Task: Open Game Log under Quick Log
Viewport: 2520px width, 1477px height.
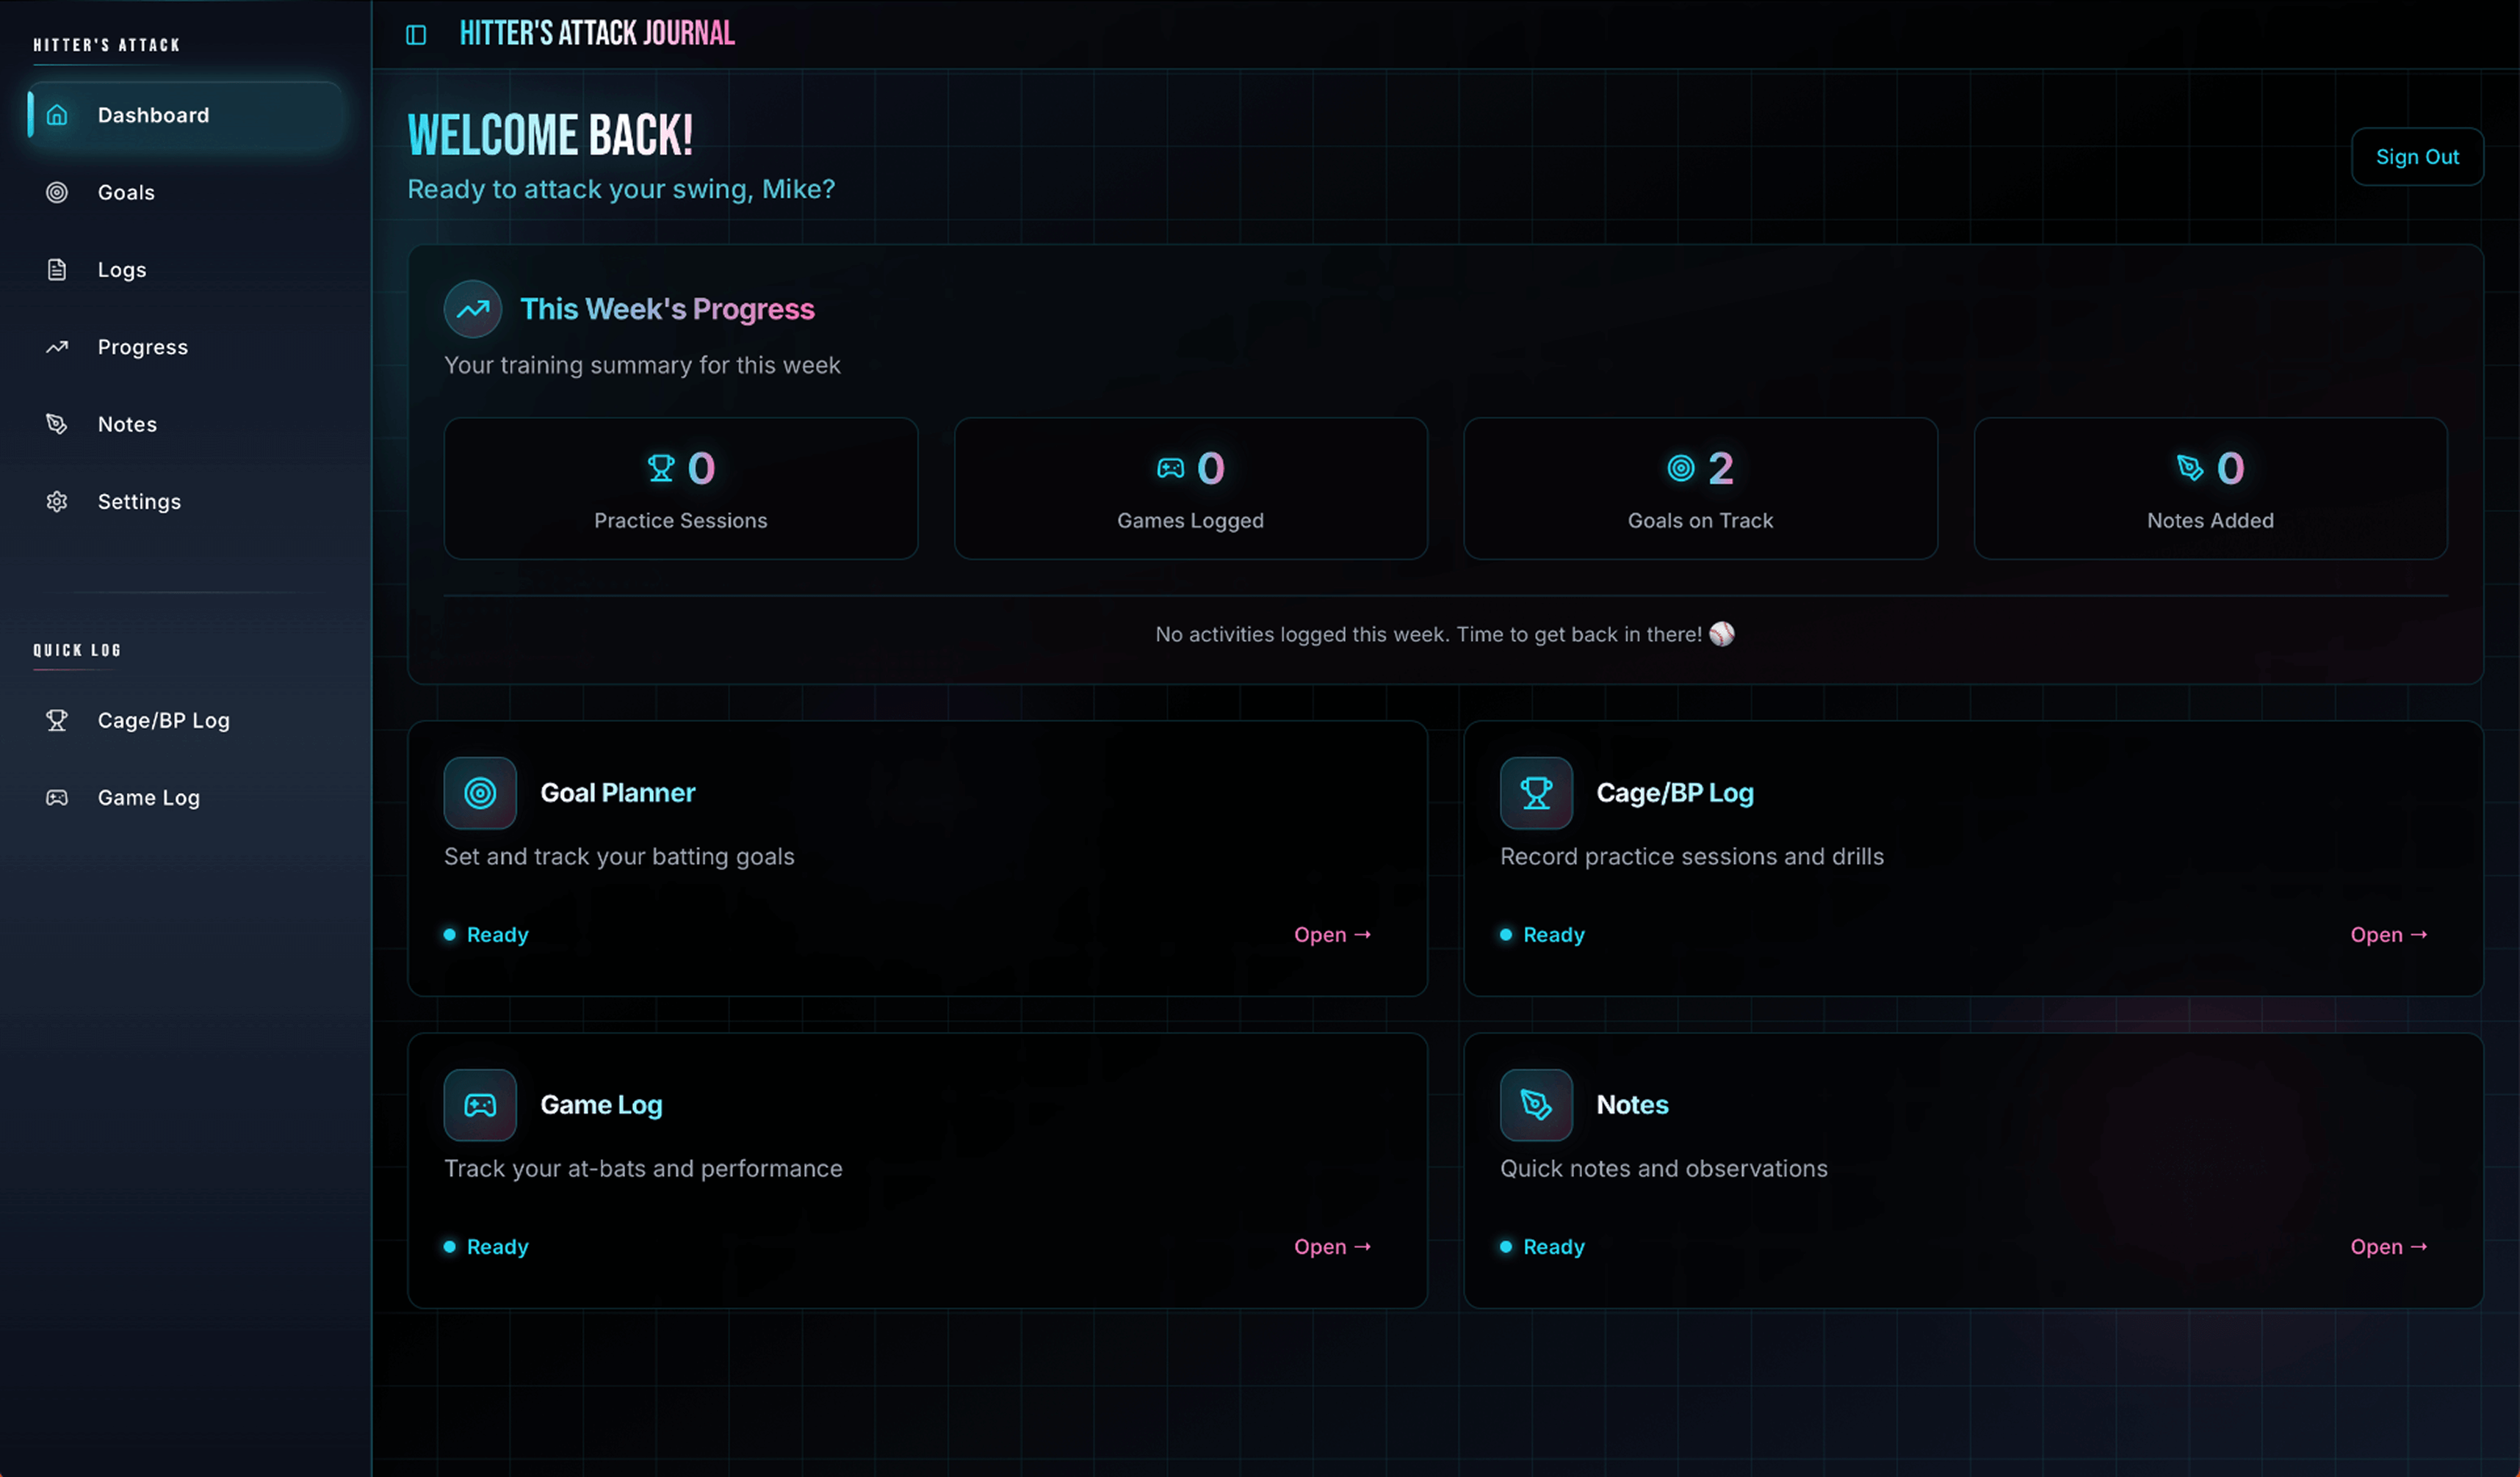Action: point(149,797)
